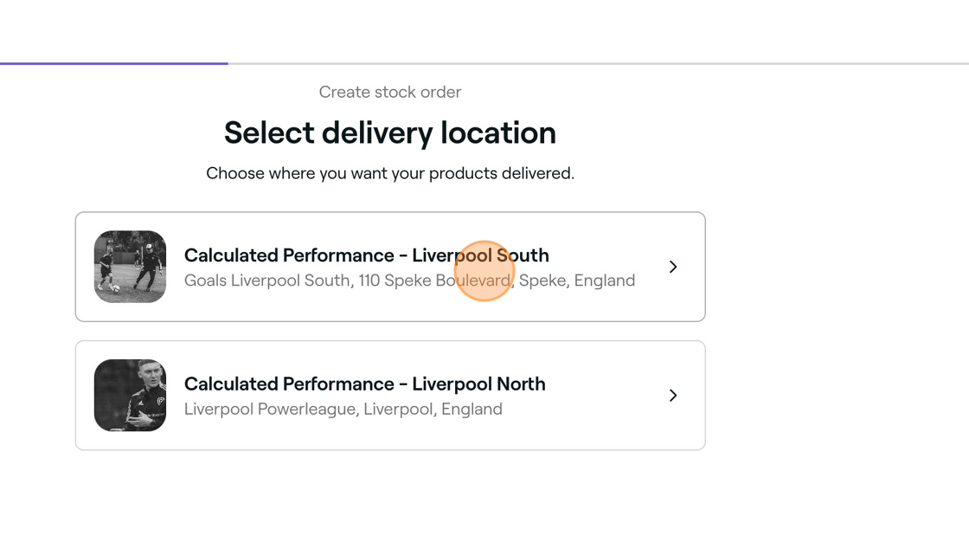Click the Choose where you want products delivered text

(x=390, y=173)
